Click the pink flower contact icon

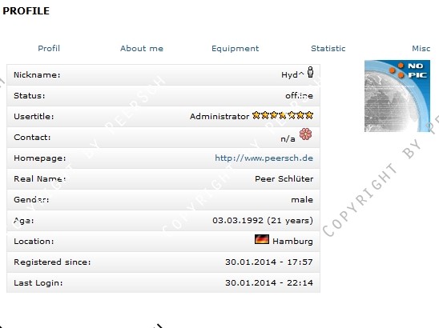coord(305,134)
